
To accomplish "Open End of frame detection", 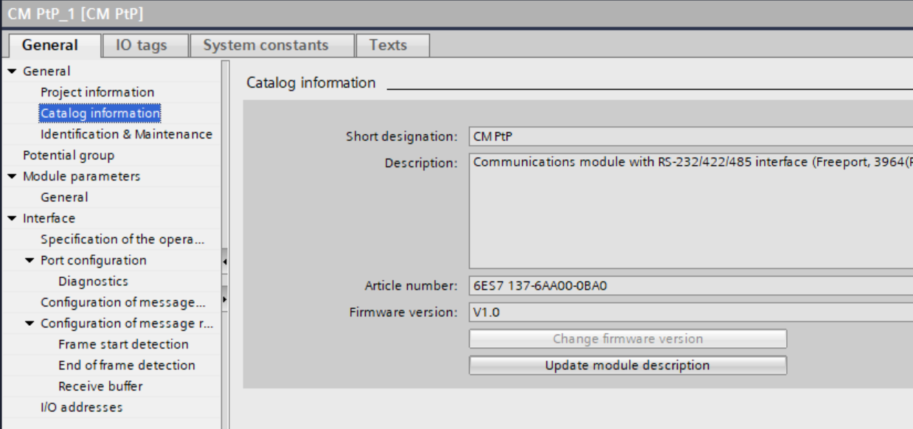I will [x=127, y=366].
